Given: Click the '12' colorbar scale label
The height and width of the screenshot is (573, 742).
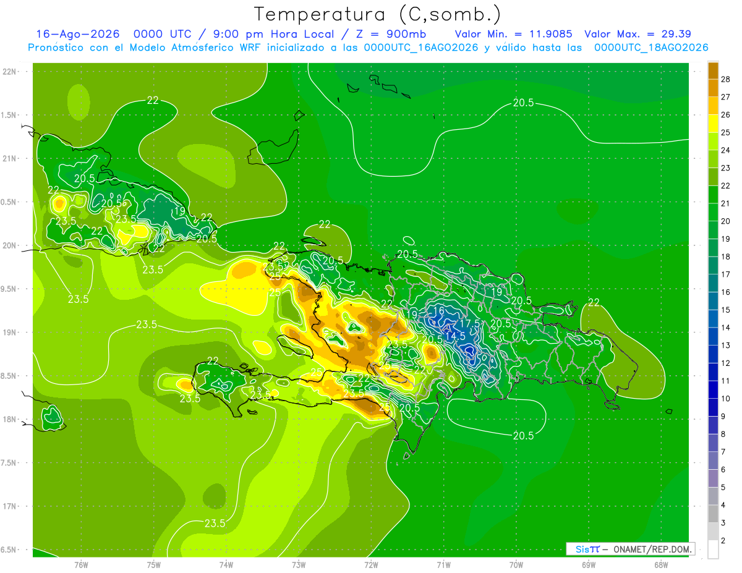Looking at the screenshot, I should pyautogui.click(x=726, y=363).
